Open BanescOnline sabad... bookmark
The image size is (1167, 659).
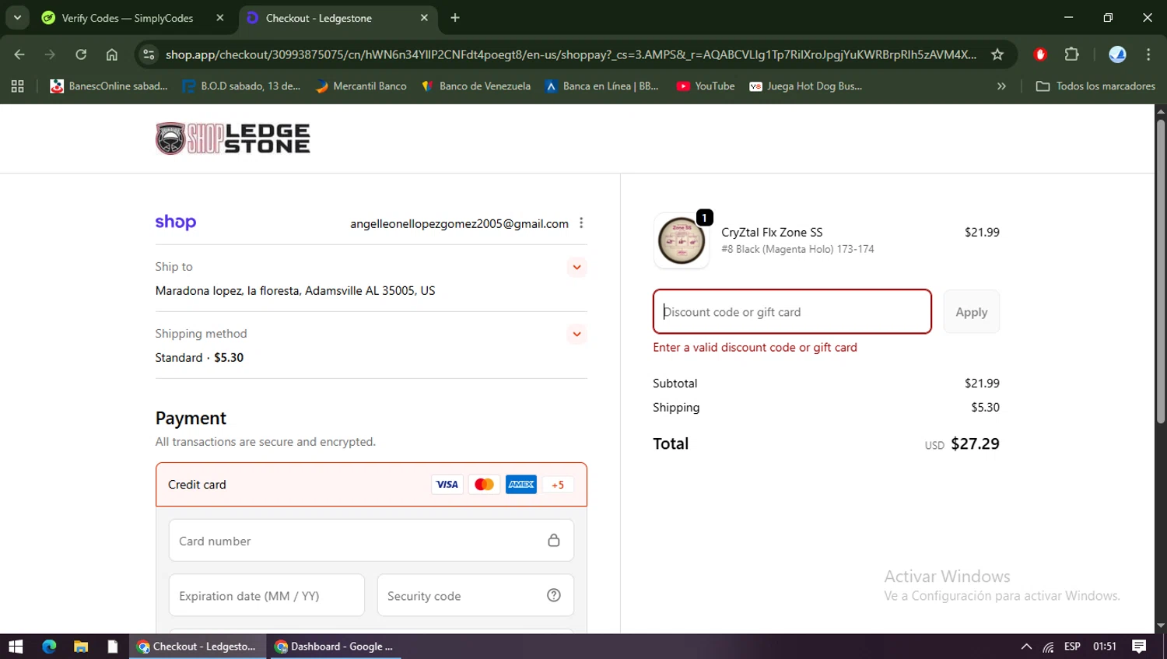pos(109,86)
